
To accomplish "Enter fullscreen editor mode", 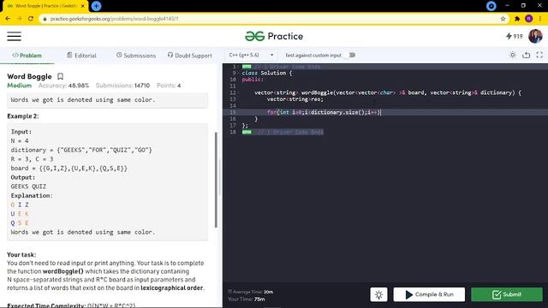I will coord(539,55).
